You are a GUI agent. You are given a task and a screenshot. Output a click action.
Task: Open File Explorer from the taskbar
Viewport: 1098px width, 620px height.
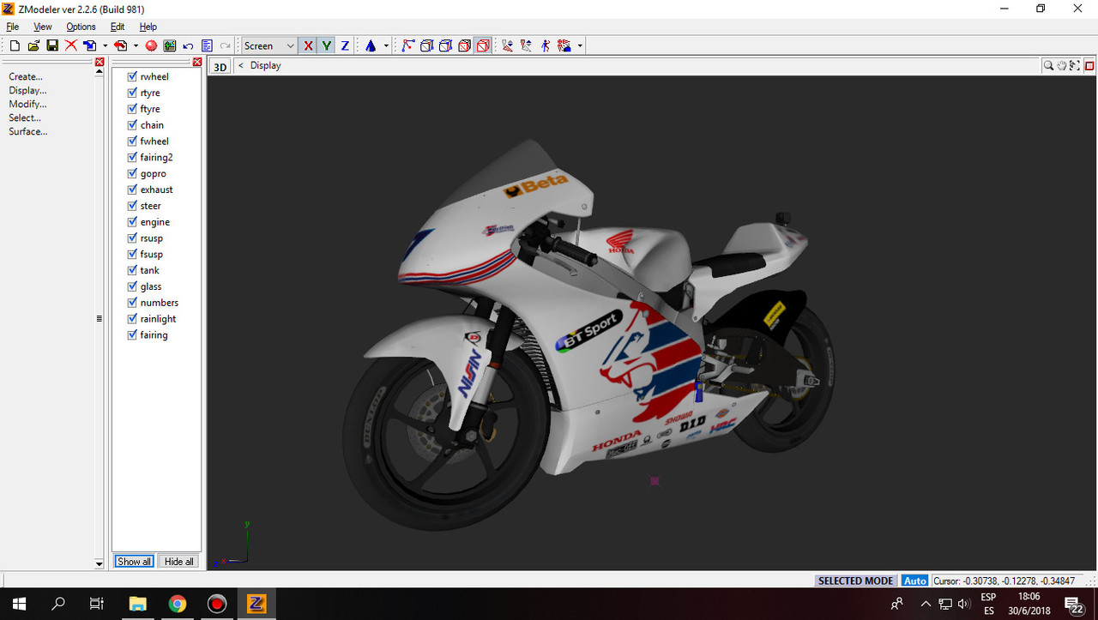(x=138, y=604)
